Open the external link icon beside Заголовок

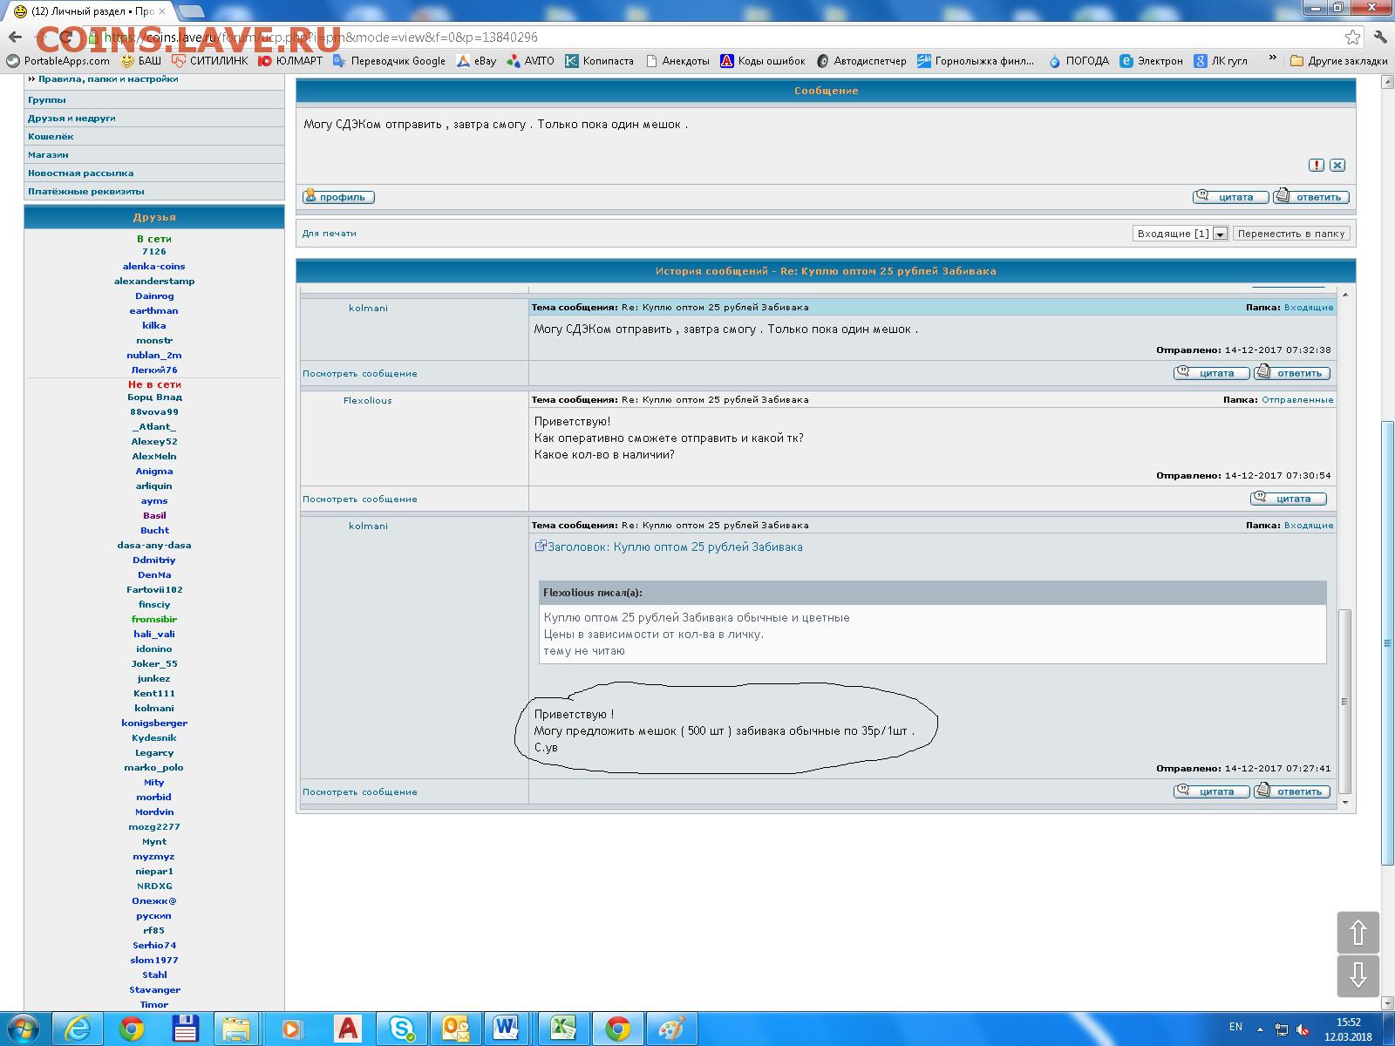pos(540,547)
